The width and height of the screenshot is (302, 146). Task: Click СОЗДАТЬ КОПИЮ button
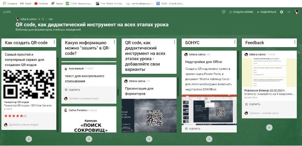(x=241, y=12)
